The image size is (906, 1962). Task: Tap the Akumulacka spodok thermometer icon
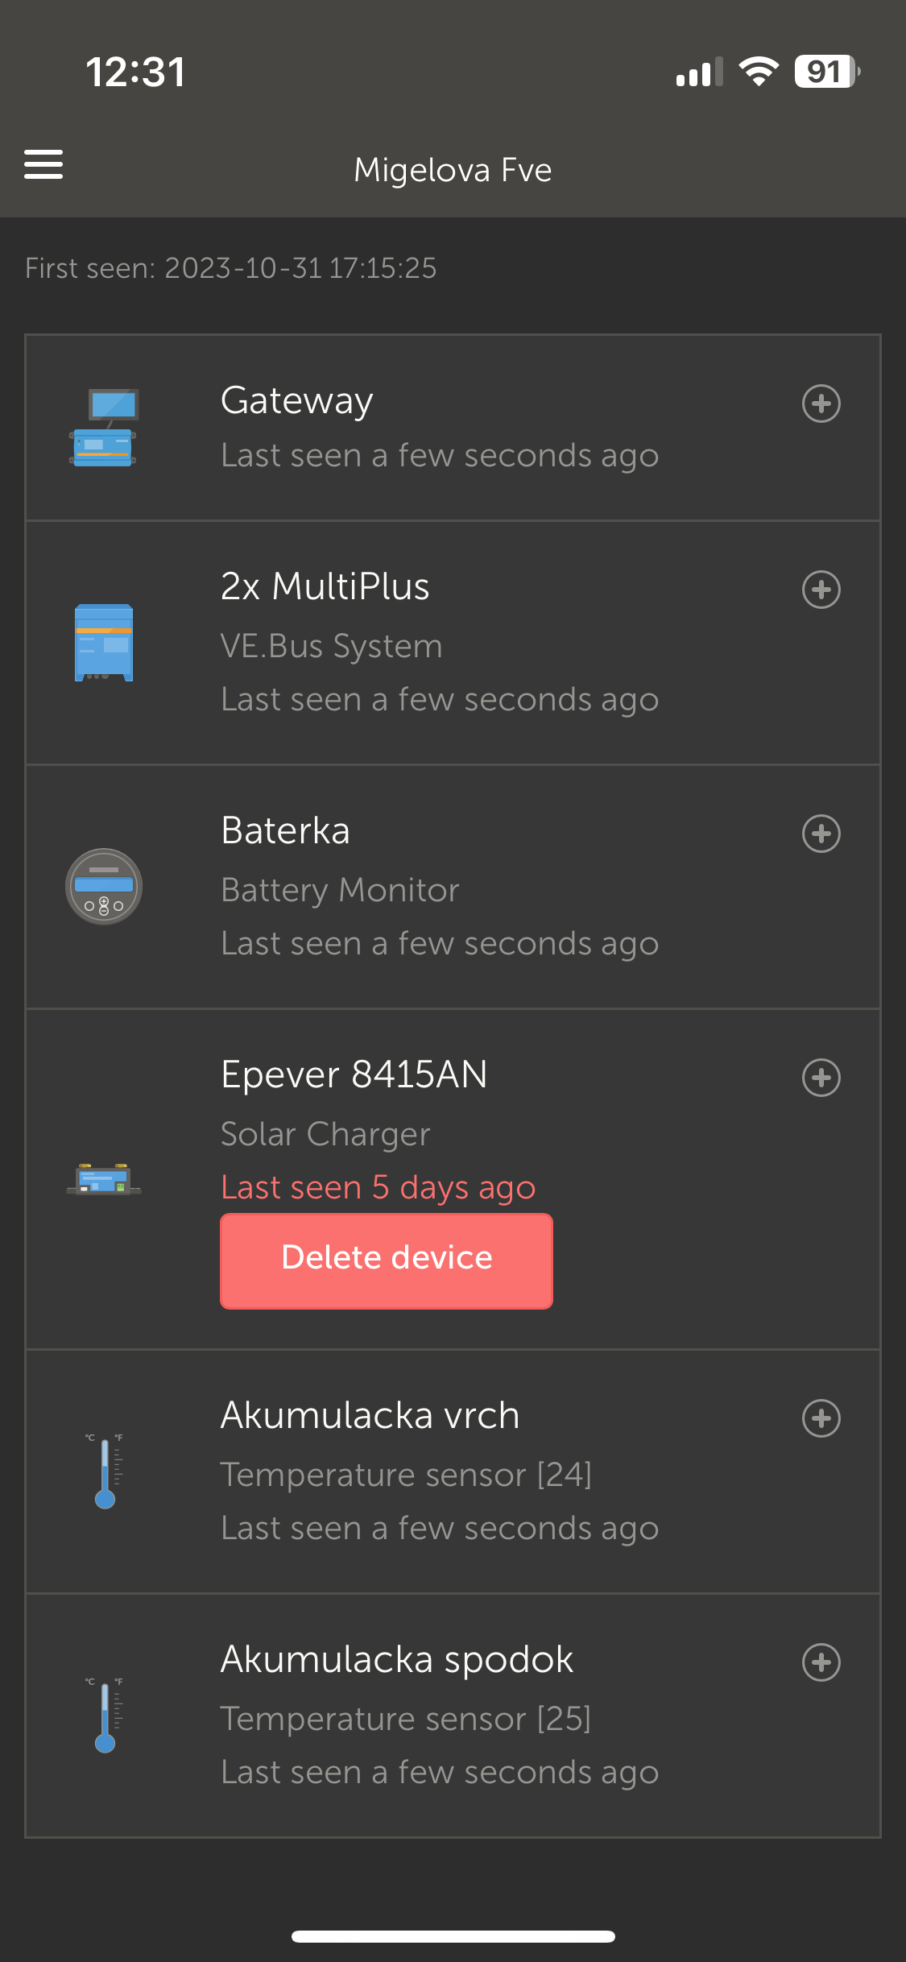coord(105,1715)
